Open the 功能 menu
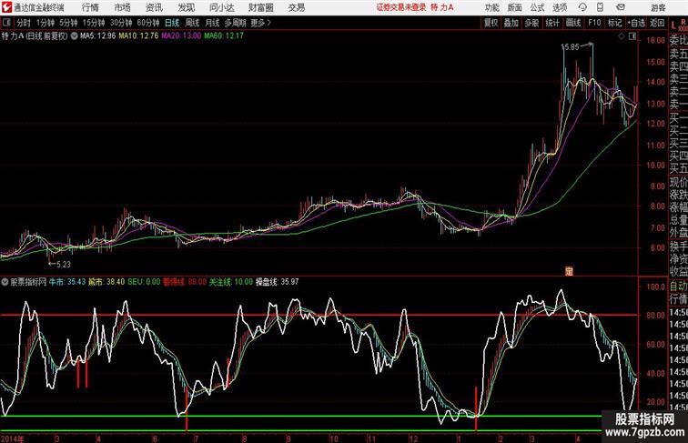 coord(491,7)
